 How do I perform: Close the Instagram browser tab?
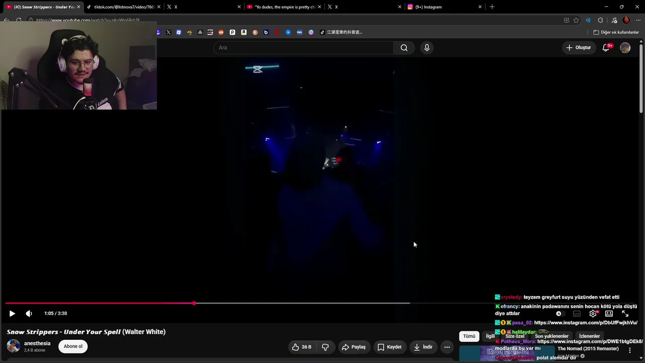[480, 7]
